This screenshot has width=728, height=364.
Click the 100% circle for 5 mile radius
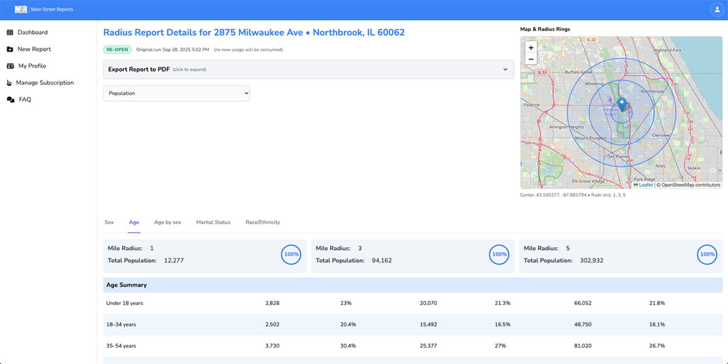pos(707,254)
